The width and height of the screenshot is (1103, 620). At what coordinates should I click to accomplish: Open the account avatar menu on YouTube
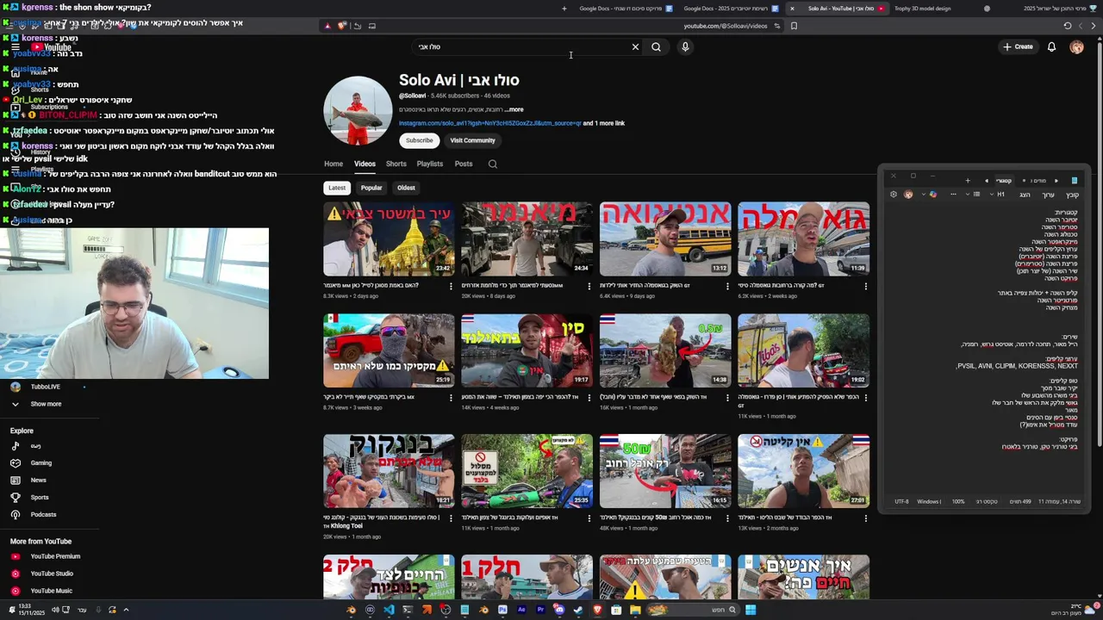1076,46
